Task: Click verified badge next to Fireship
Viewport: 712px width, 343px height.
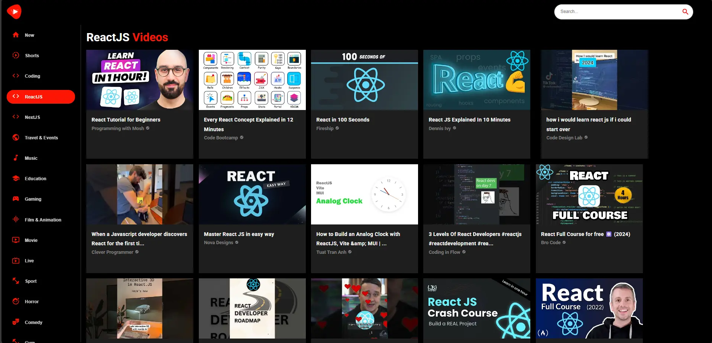Action: pyautogui.click(x=337, y=128)
